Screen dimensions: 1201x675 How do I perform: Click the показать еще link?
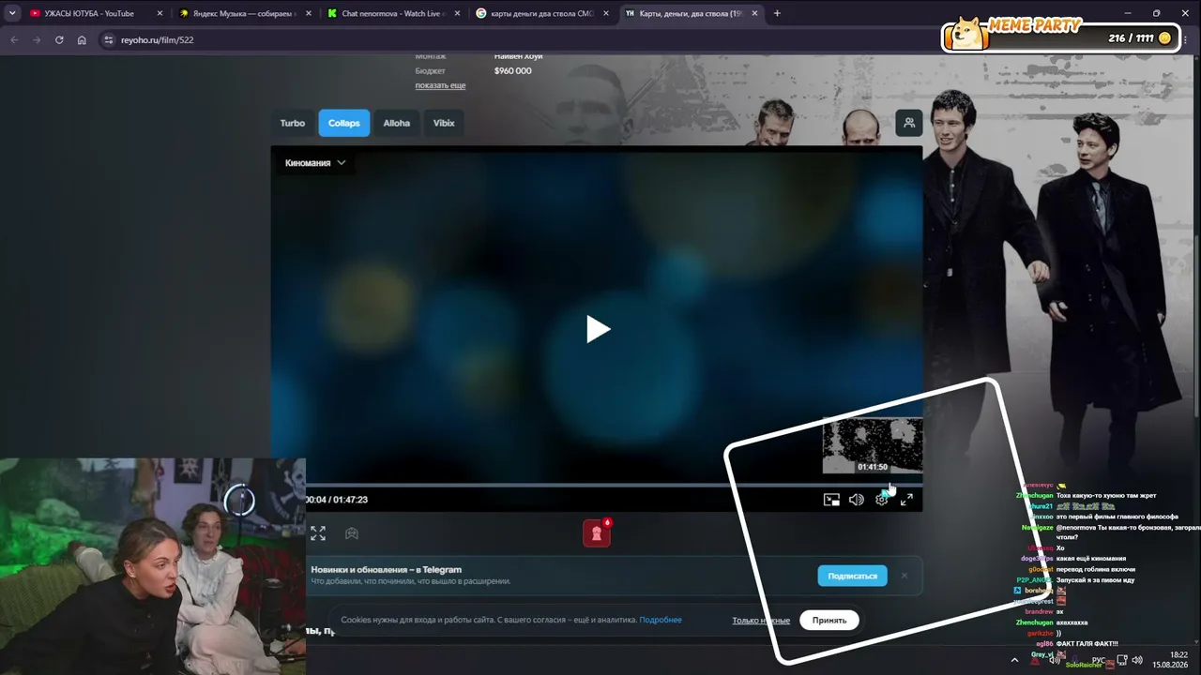(x=440, y=85)
